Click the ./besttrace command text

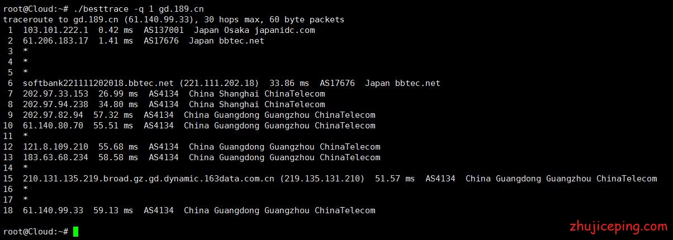(x=101, y=9)
